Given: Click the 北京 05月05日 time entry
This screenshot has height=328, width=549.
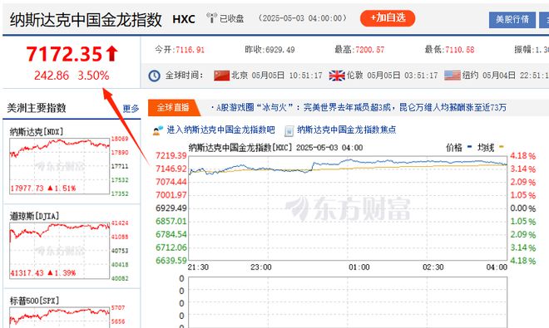Looking at the screenshot, I should tap(277, 76).
